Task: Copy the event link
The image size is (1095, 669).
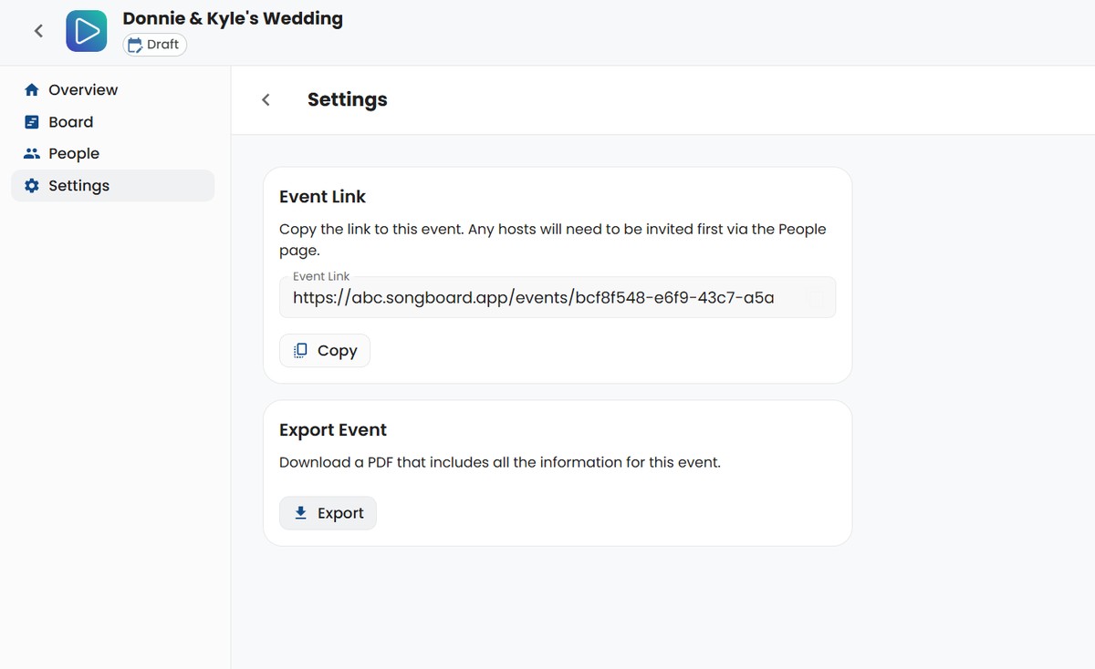Action: coord(325,351)
